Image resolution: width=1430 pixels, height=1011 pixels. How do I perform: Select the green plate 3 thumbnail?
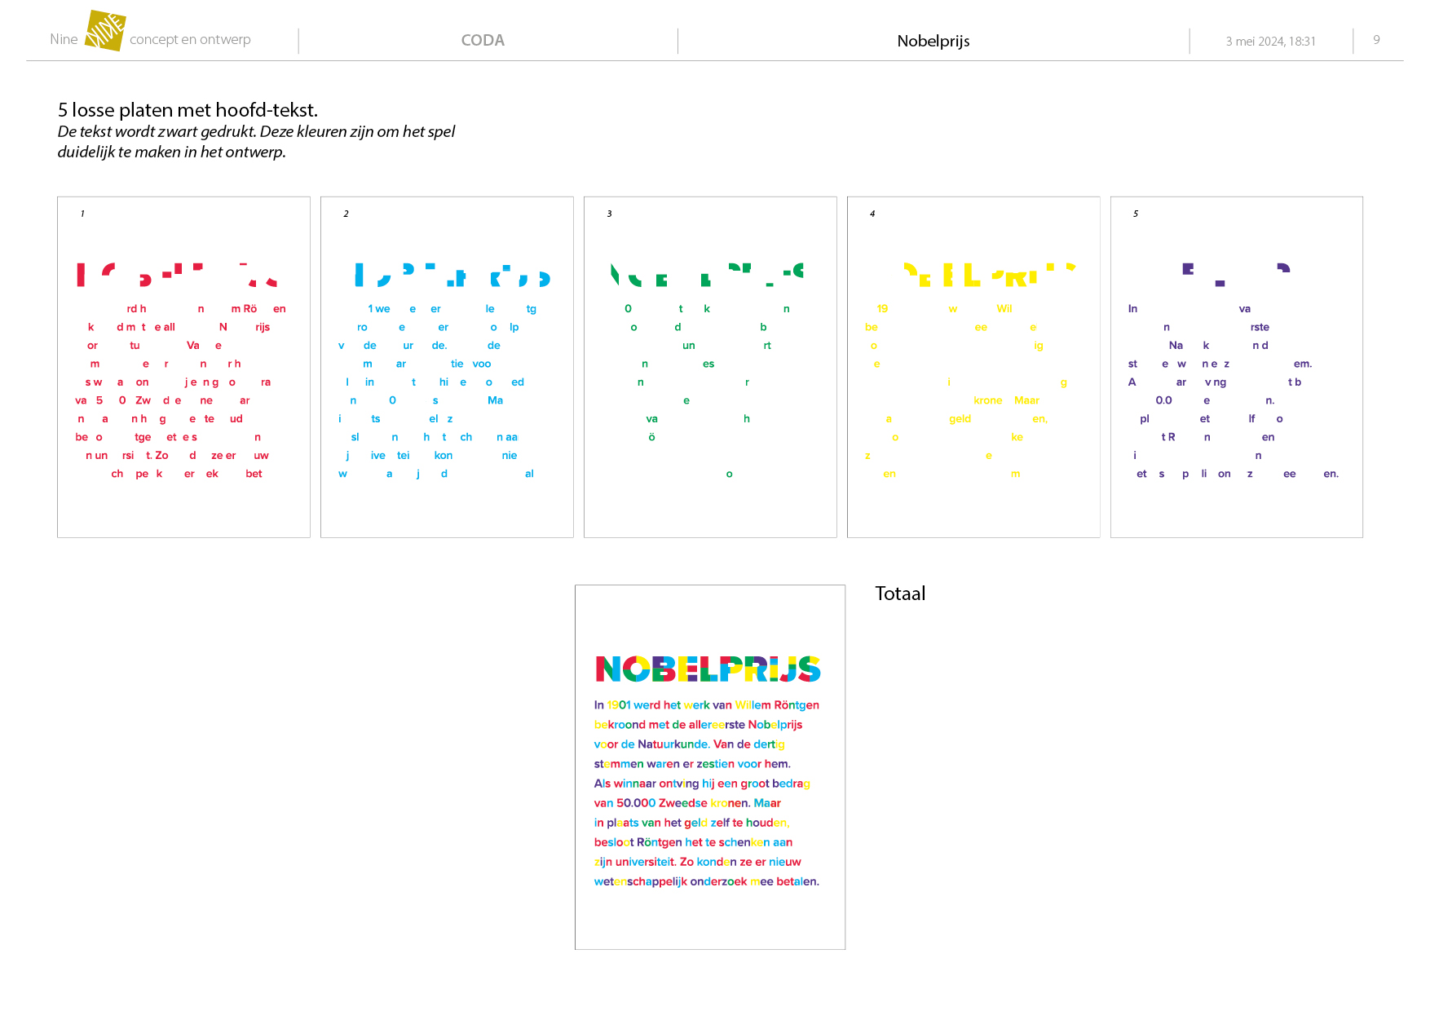[x=710, y=367]
